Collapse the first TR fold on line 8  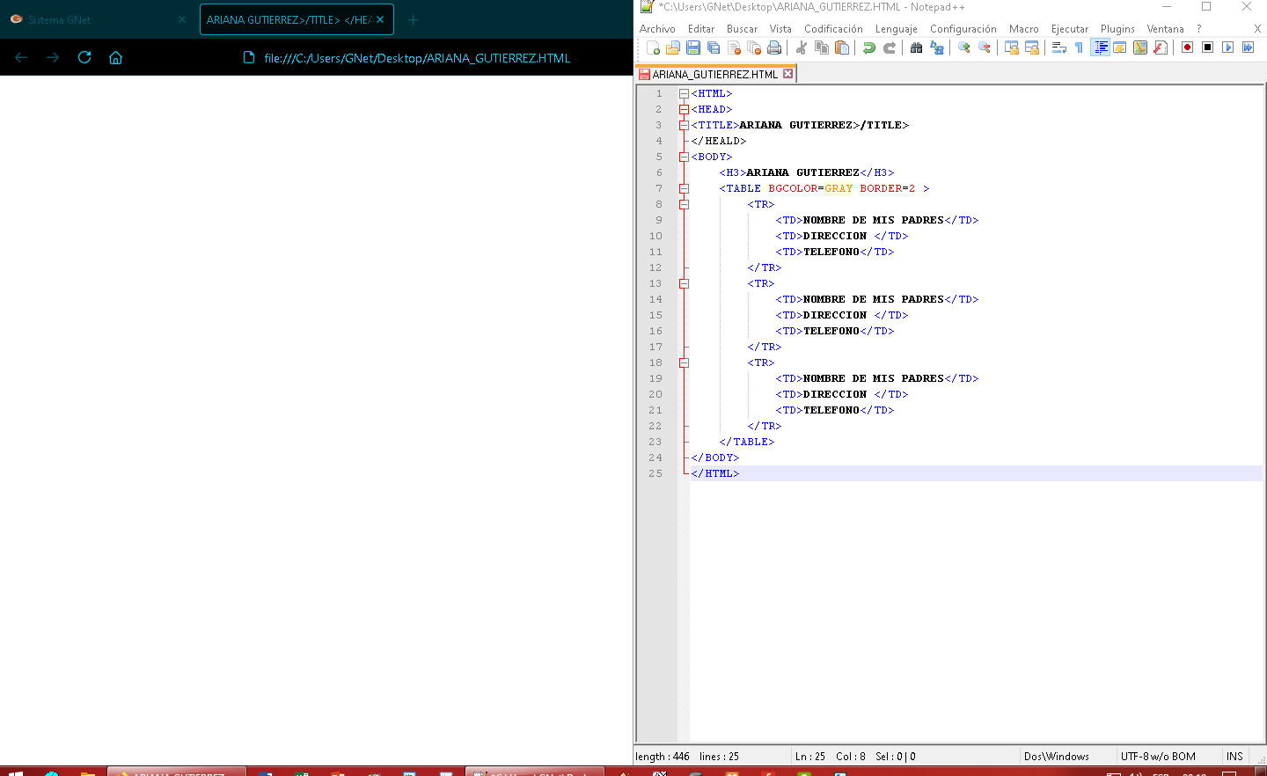(684, 204)
